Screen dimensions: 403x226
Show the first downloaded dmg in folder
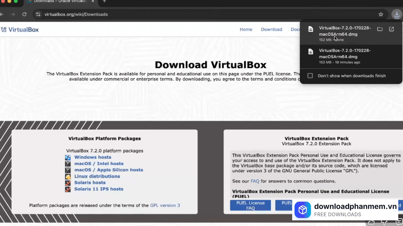380,29
